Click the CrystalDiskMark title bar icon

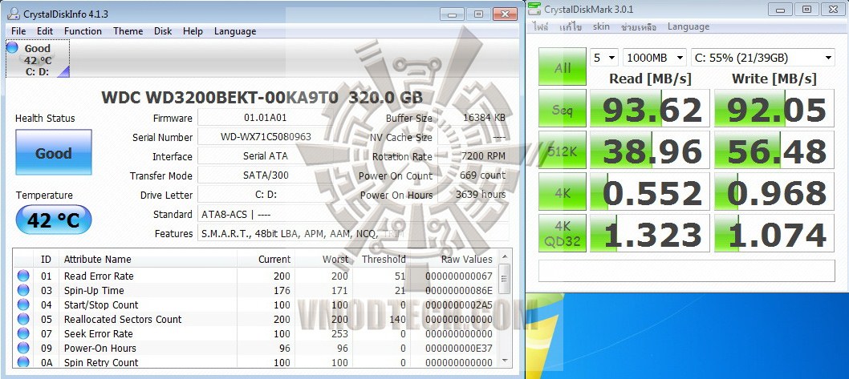pyautogui.click(x=534, y=8)
